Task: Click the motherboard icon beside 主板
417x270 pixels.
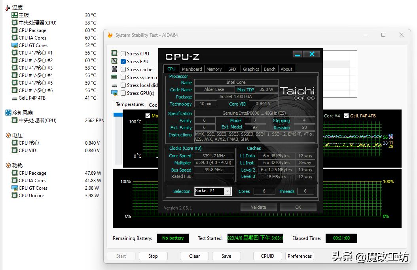Action: click(x=14, y=15)
